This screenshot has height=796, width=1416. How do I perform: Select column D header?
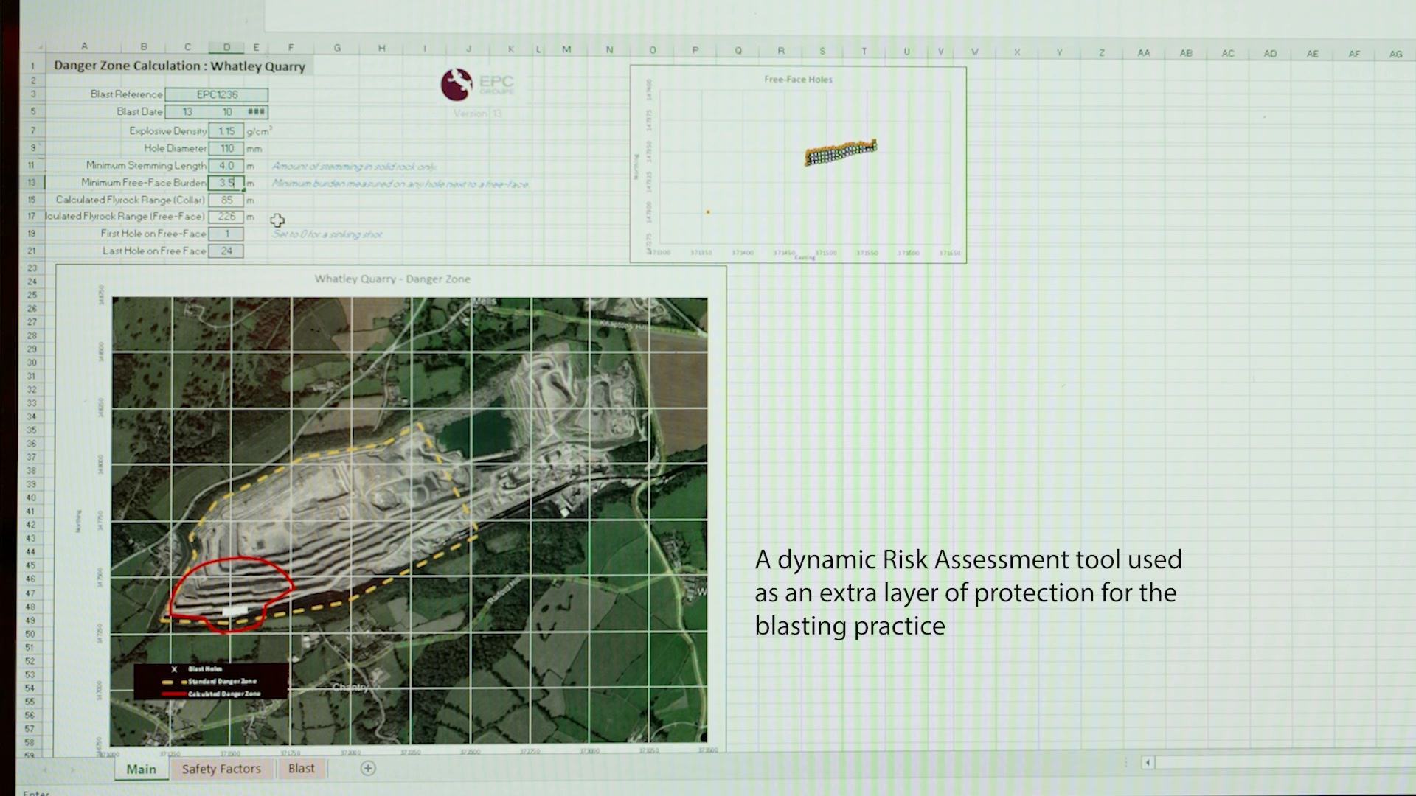[x=226, y=47]
